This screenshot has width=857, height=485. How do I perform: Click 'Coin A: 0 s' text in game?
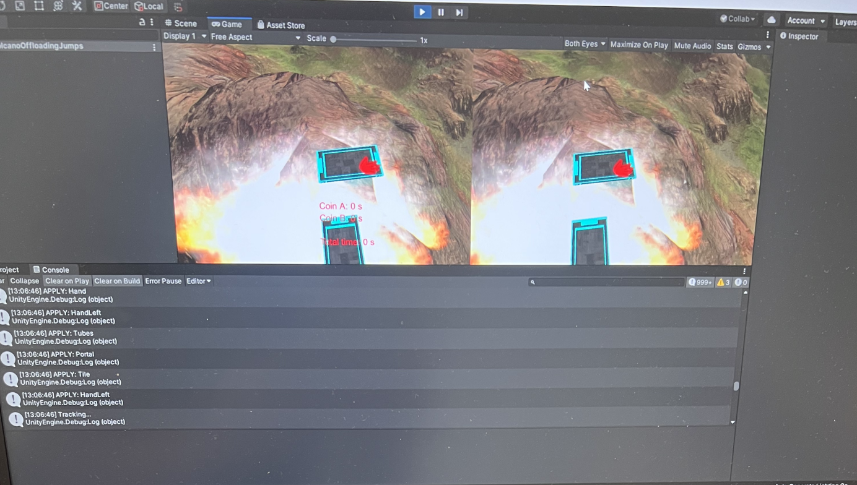click(341, 206)
